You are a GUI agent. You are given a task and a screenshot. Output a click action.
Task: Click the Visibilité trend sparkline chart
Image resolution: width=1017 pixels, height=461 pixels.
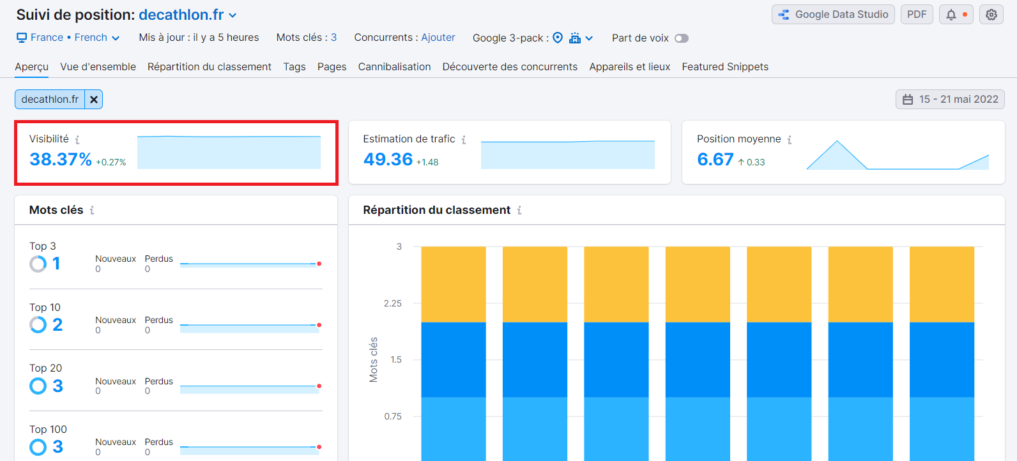pos(229,152)
